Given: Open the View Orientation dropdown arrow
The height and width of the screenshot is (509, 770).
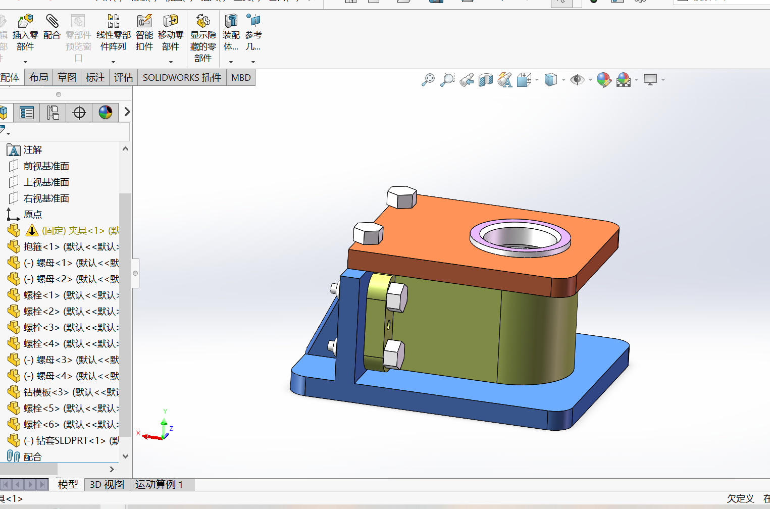Looking at the screenshot, I should 537,80.
